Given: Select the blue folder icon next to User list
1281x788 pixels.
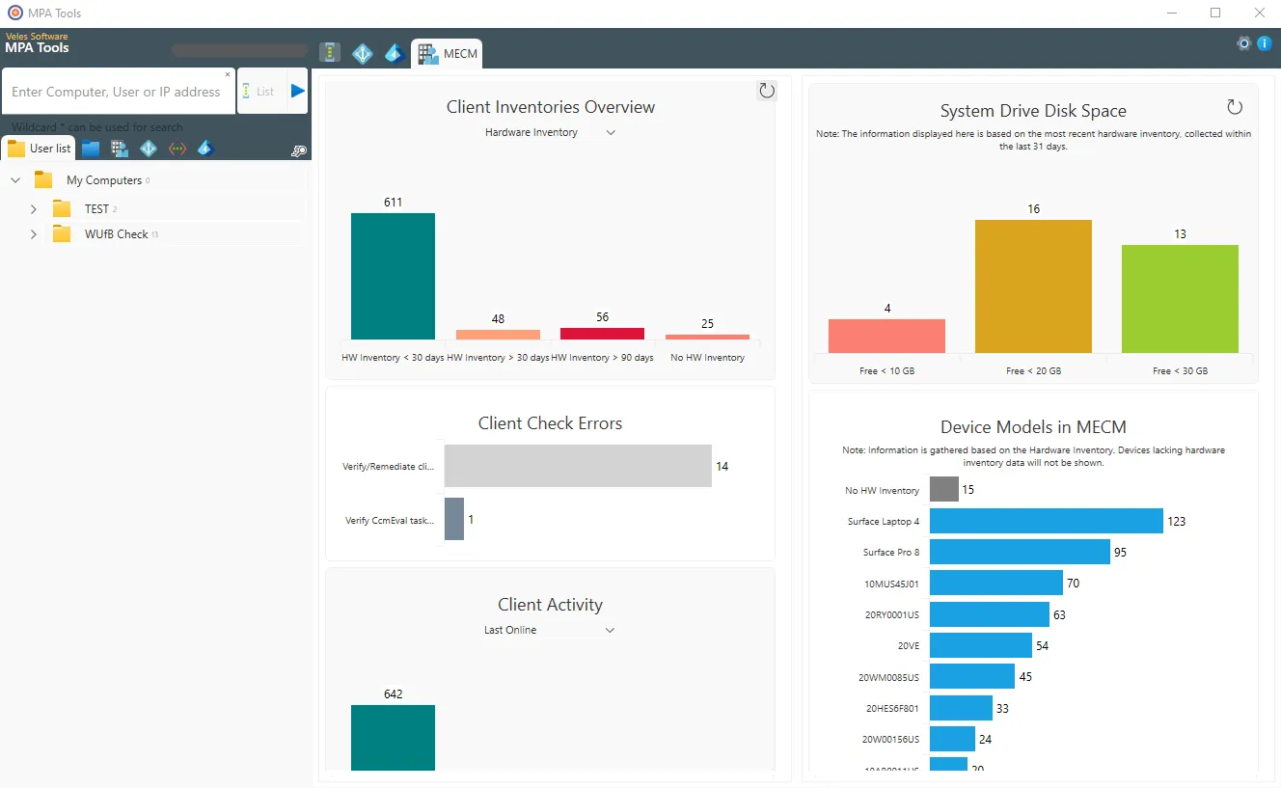Looking at the screenshot, I should (x=90, y=148).
